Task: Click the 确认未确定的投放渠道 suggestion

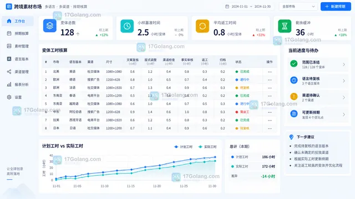Action: [311, 153]
